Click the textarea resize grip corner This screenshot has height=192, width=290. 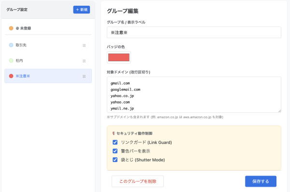[x=279, y=111]
